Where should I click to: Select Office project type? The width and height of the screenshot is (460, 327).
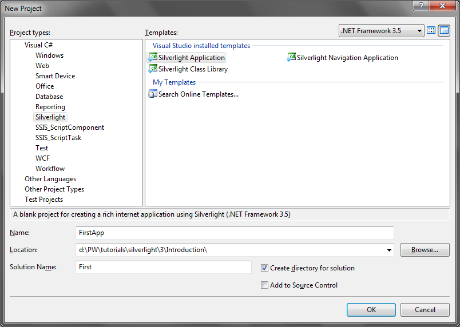[45, 86]
